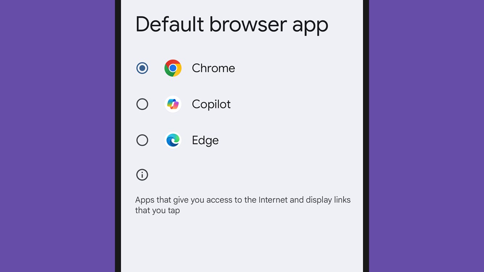Viewport: 484px width, 272px height.
Task: Click the empty radio circle beside Edge
Action: (x=142, y=140)
